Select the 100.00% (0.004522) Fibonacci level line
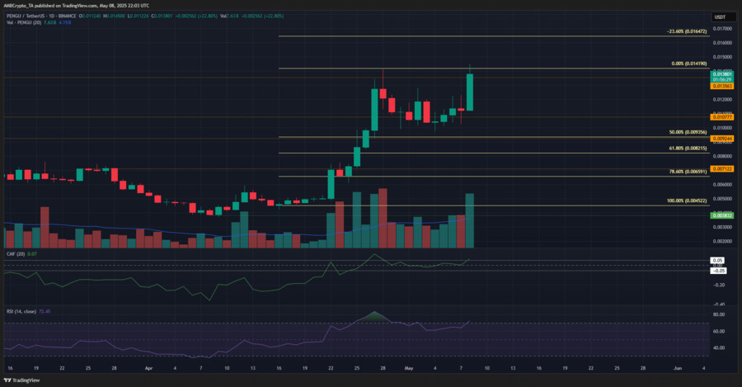742x387 pixels. 494,205
